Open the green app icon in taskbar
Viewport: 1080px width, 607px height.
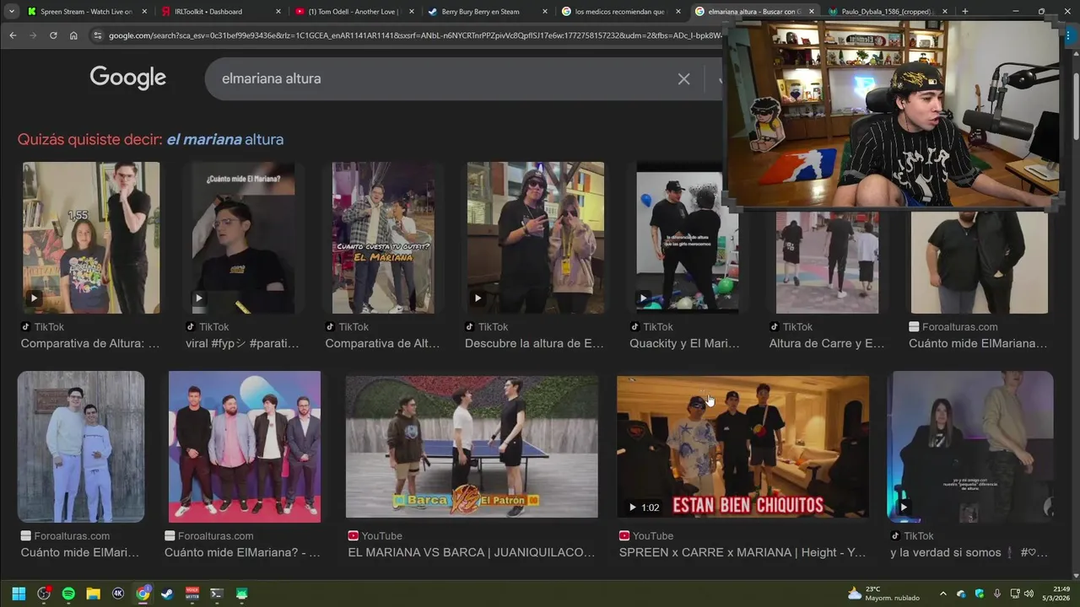[241, 594]
